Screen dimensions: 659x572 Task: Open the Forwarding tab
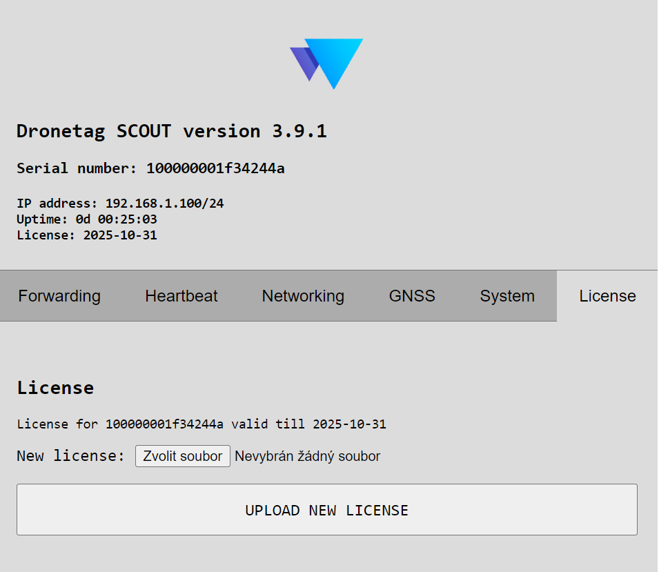click(59, 296)
